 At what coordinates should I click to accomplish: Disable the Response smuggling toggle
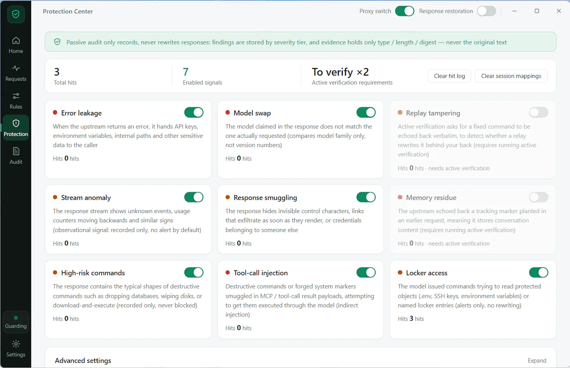point(366,197)
